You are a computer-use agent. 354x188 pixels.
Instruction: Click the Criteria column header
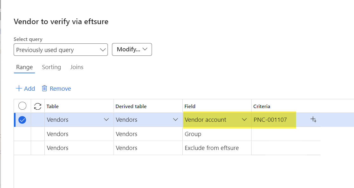(x=286, y=106)
